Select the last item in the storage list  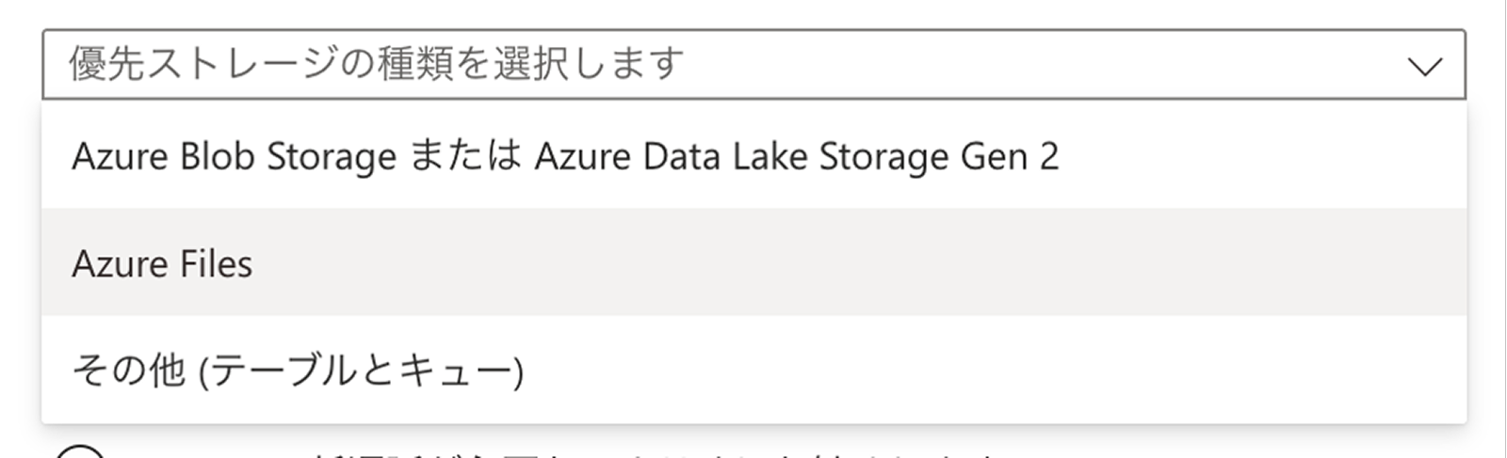click(x=298, y=370)
